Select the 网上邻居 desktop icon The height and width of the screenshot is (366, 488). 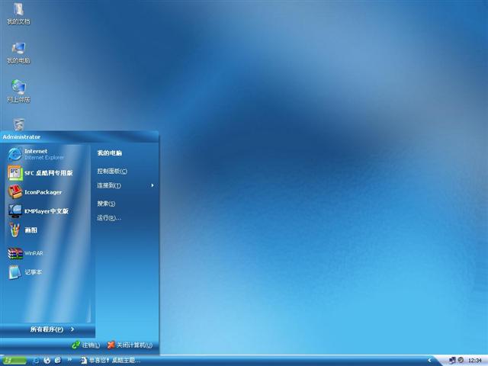click(x=18, y=91)
